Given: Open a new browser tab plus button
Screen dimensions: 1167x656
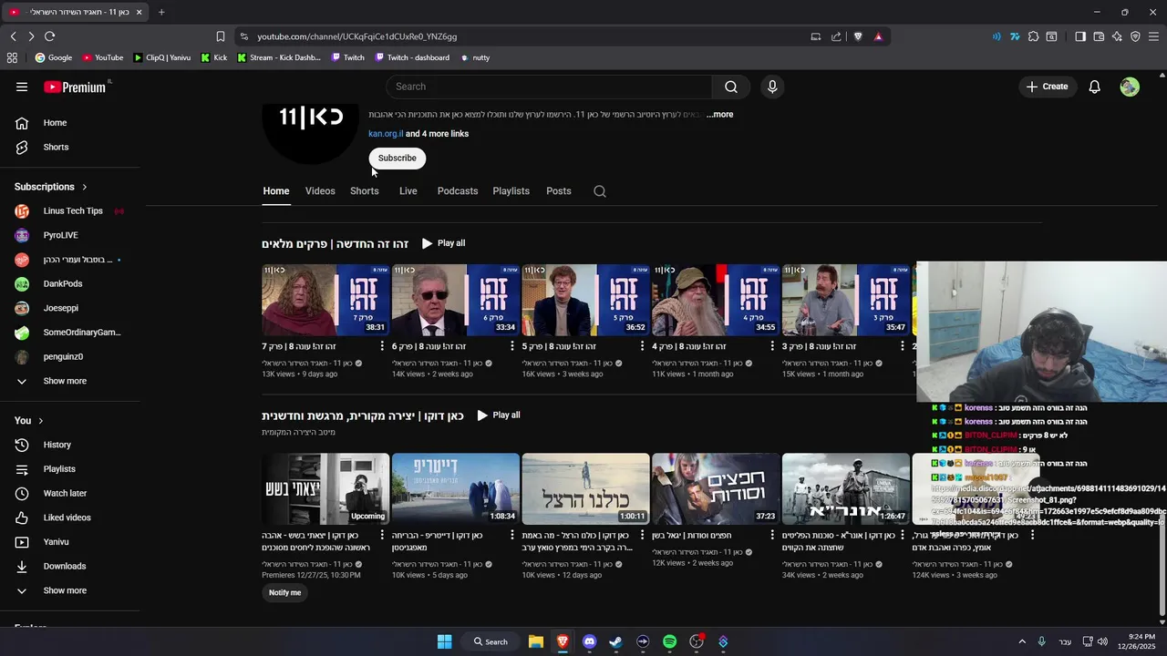Looking at the screenshot, I should [x=161, y=12].
